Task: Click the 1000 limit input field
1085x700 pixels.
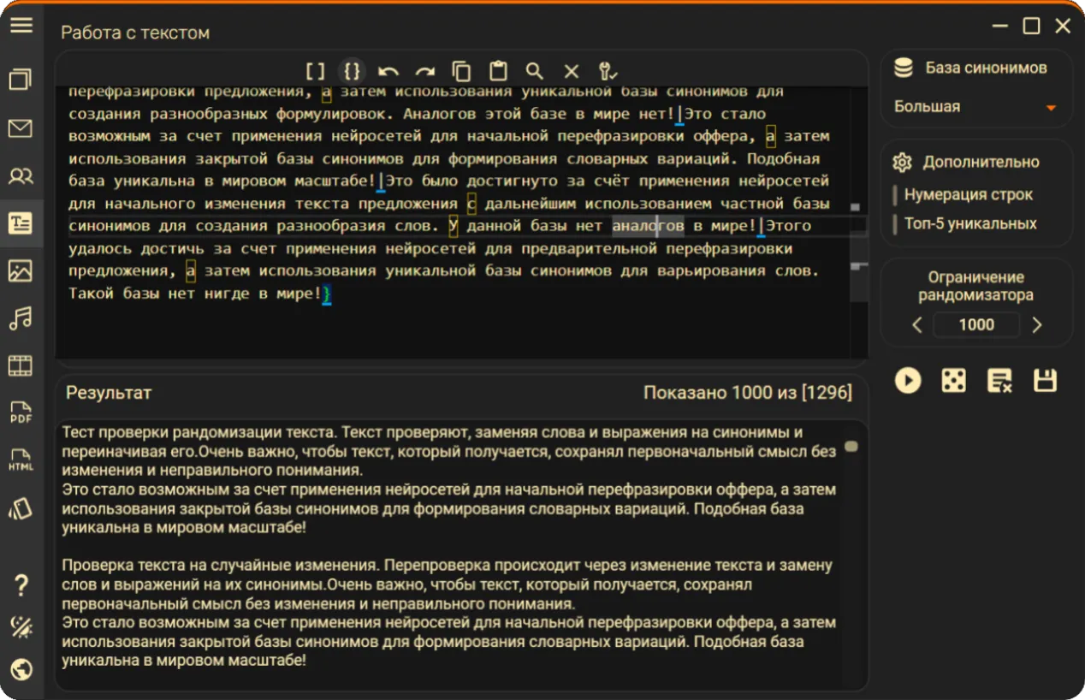Action: pyautogui.click(x=976, y=325)
